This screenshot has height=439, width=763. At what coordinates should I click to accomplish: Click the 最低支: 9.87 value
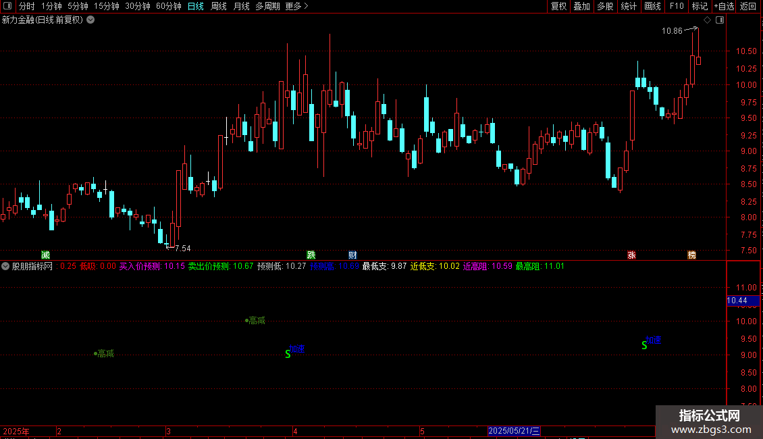click(384, 266)
